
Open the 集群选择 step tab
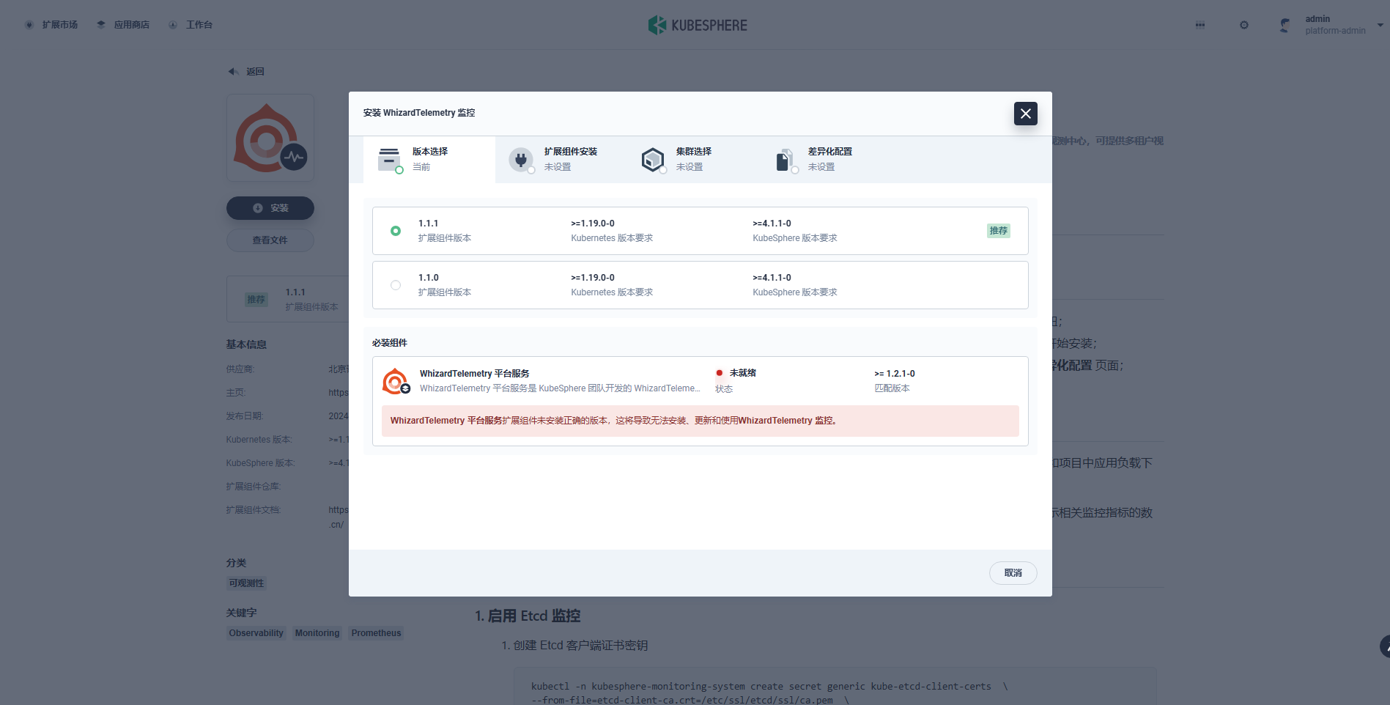[693, 159]
